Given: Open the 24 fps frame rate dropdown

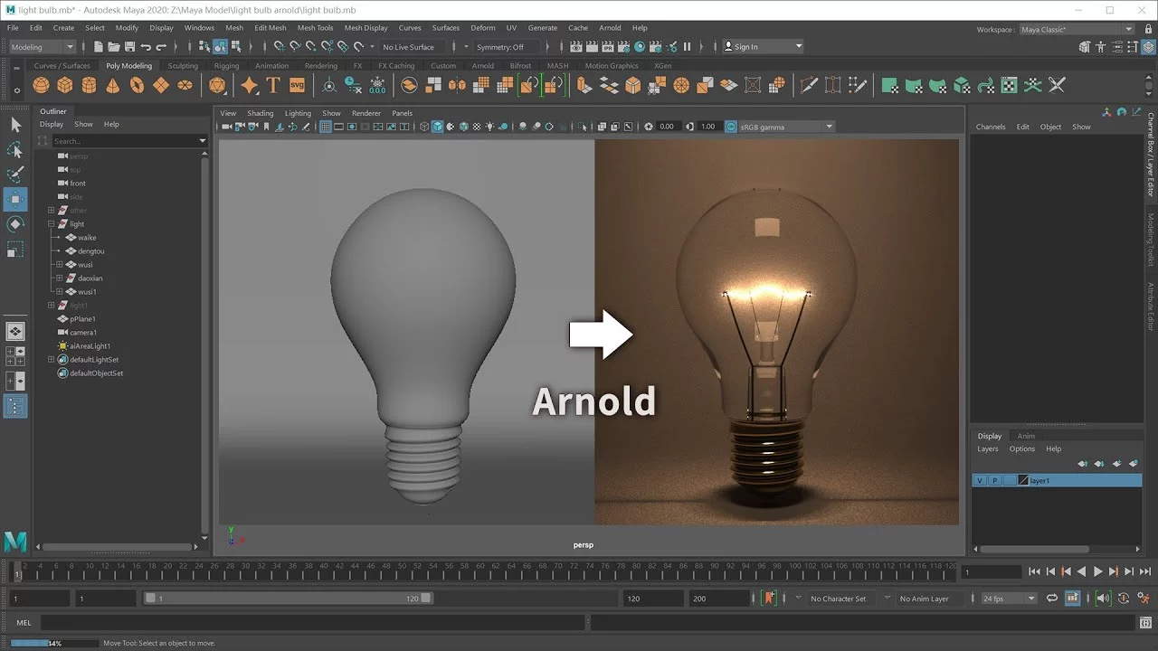Looking at the screenshot, I should pyautogui.click(x=1009, y=599).
